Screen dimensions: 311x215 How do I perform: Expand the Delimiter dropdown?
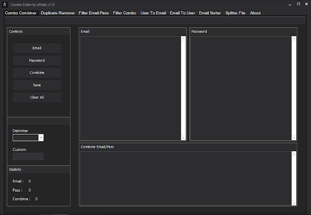click(41, 138)
